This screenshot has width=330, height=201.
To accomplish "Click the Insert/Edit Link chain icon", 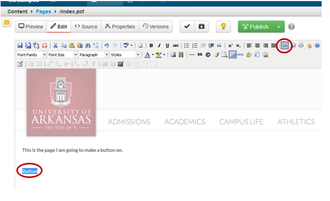I will (284, 45).
